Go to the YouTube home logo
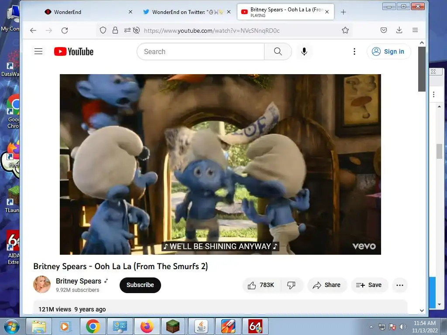 pos(74,51)
